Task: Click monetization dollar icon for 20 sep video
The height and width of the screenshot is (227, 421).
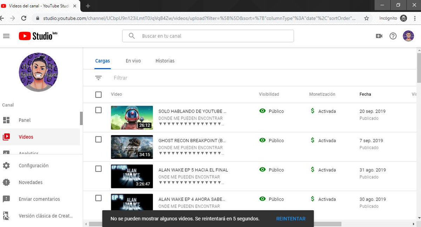Action: (x=312, y=111)
